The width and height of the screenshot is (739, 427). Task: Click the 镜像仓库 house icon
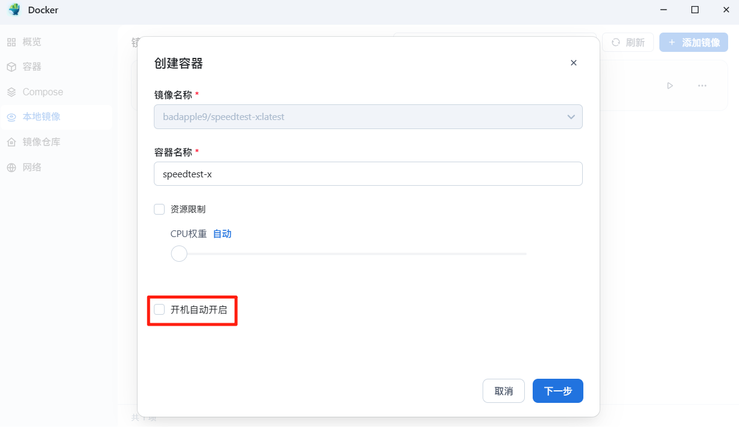tap(11, 142)
